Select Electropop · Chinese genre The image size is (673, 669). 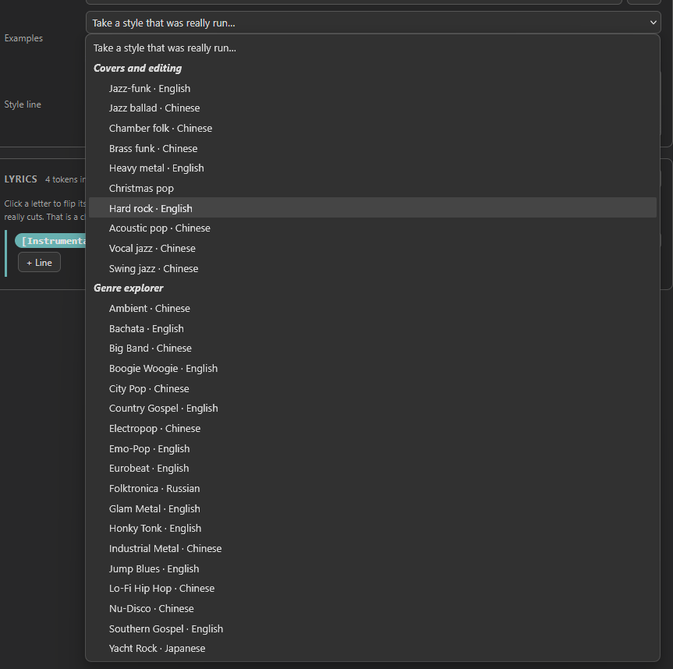pyautogui.click(x=373, y=429)
